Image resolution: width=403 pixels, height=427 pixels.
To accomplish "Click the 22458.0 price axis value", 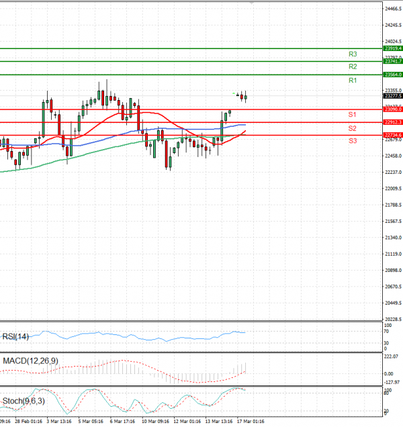I will [393, 156].
